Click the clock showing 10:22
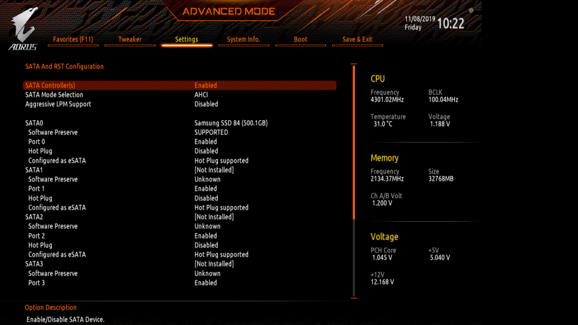This screenshot has width=578, height=325. [x=450, y=24]
